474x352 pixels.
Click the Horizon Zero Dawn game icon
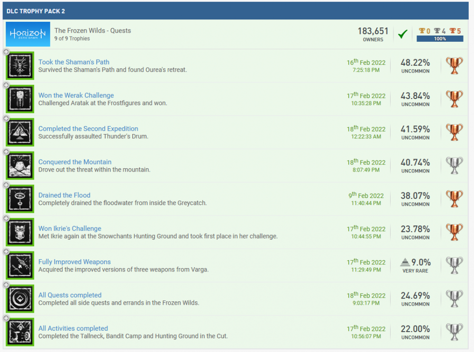pos(28,34)
